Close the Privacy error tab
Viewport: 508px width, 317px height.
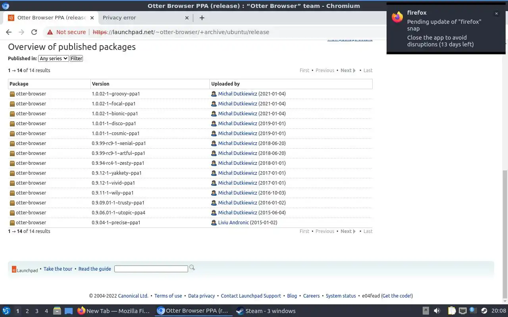187,17
